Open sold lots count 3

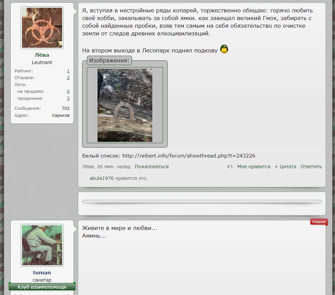[68, 98]
